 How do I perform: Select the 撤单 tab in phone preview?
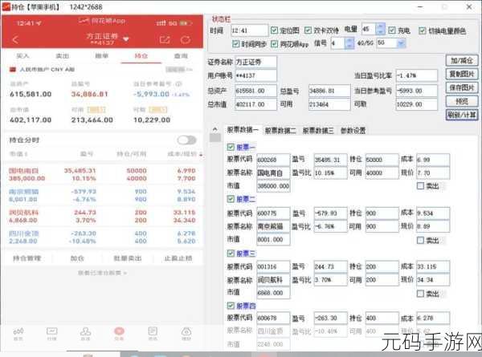102,56
